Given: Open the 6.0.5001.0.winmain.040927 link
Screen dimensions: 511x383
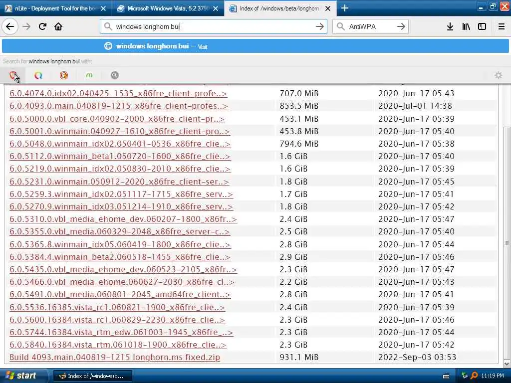Looking at the screenshot, I should tap(120, 131).
